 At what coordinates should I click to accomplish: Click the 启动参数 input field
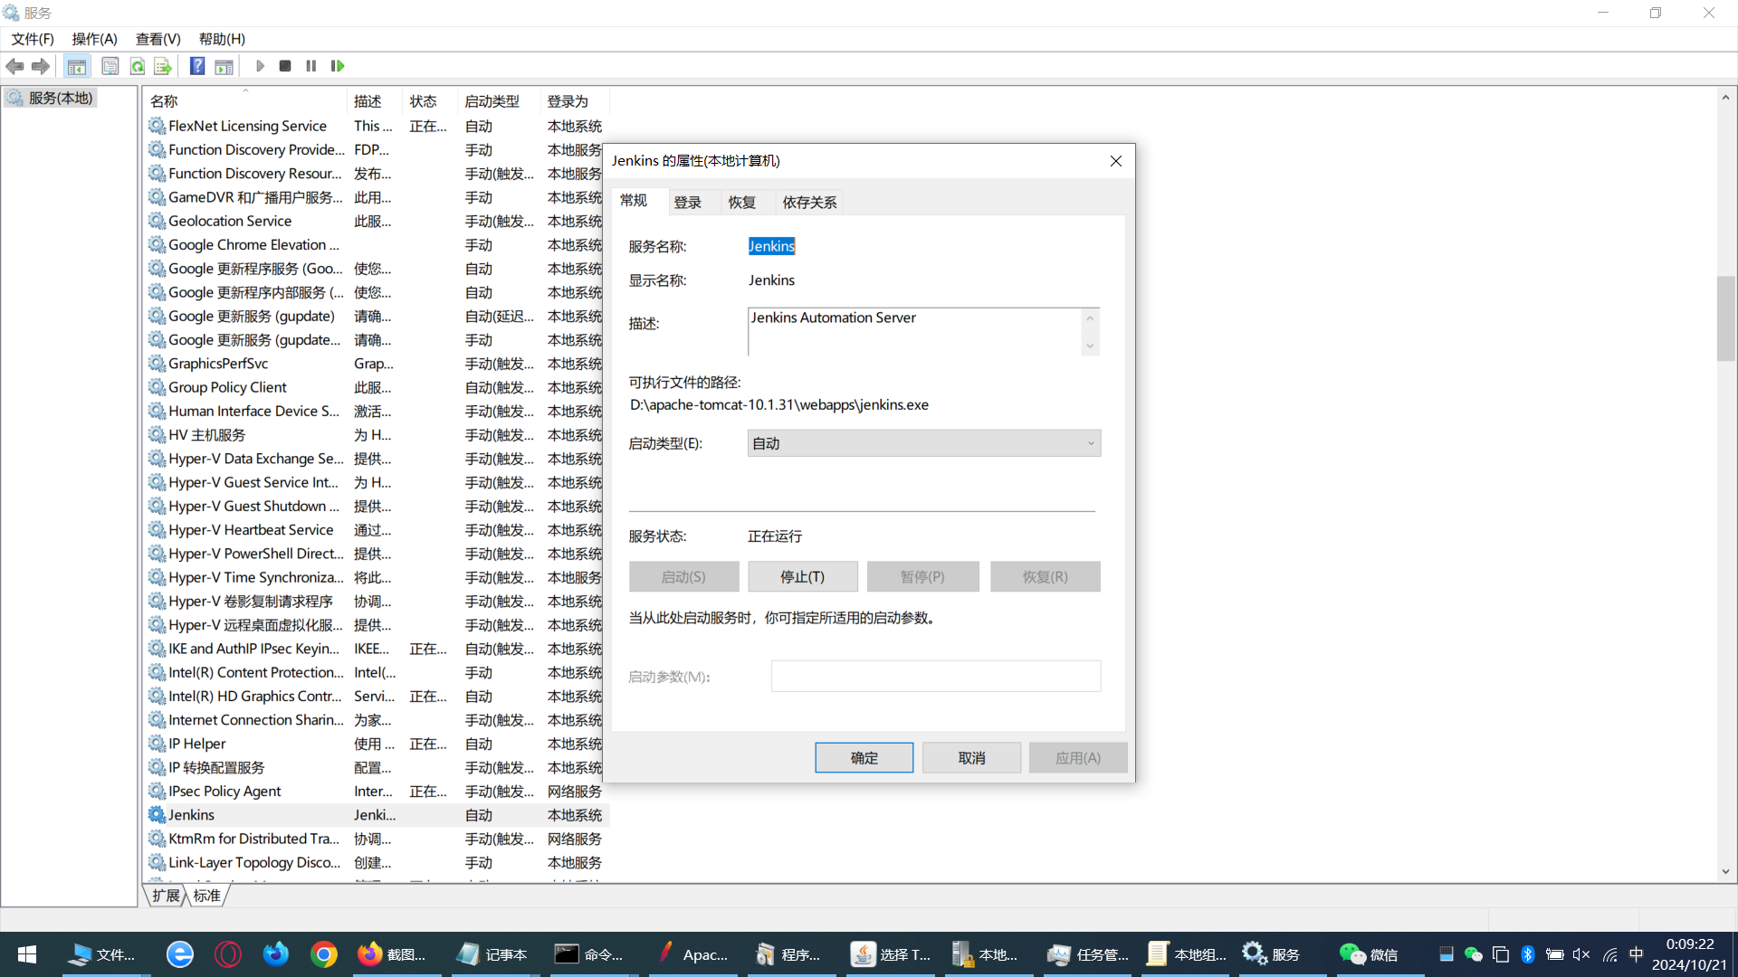[x=936, y=677]
